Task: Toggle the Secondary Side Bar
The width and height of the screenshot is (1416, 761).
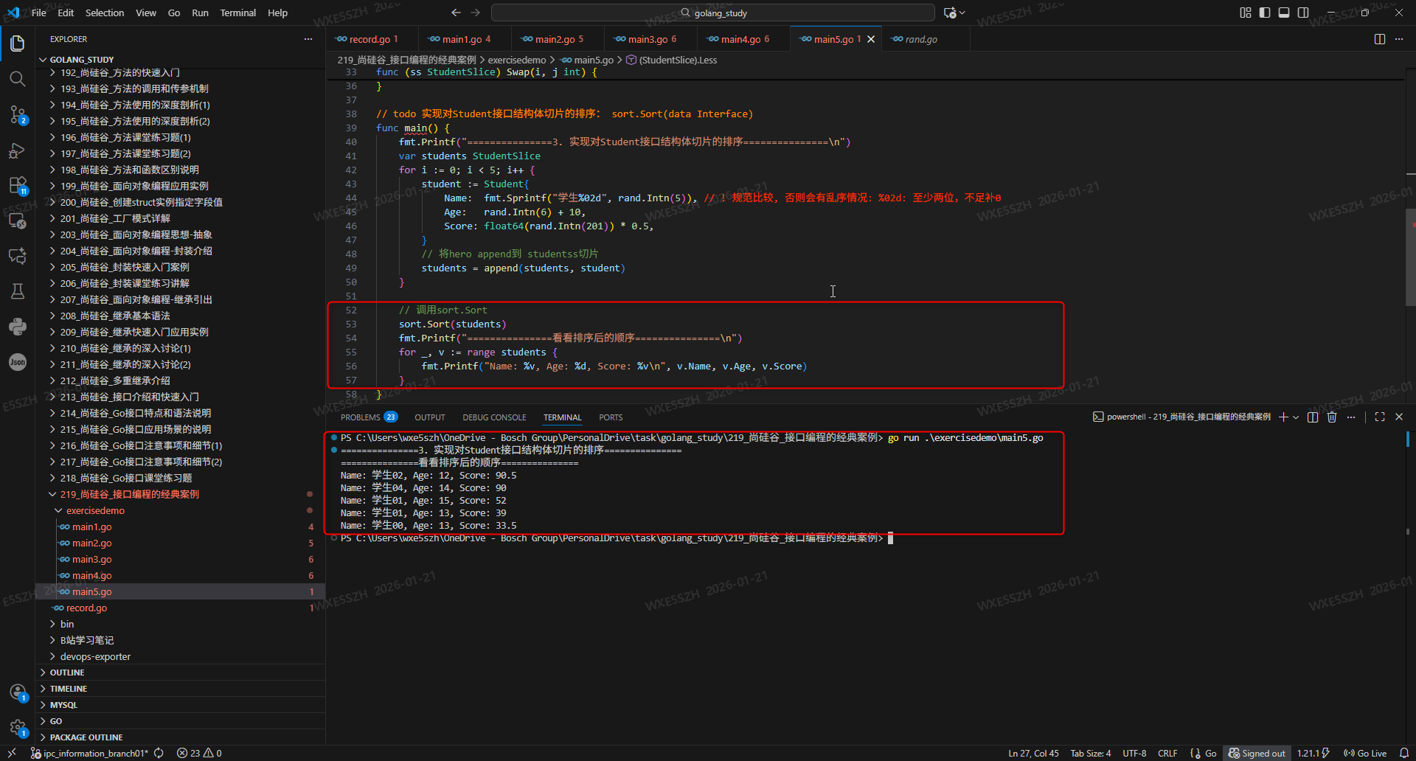Action: [x=1303, y=13]
